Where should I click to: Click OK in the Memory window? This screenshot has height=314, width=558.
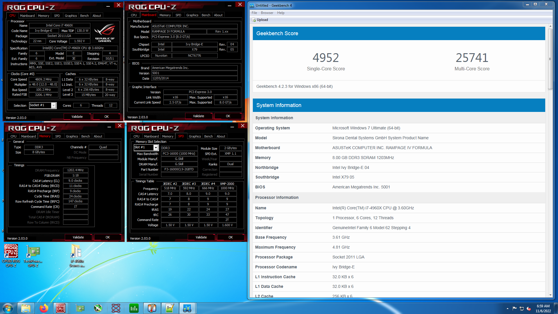[108, 237]
